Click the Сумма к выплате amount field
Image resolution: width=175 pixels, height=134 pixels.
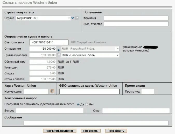[x=43, y=55]
